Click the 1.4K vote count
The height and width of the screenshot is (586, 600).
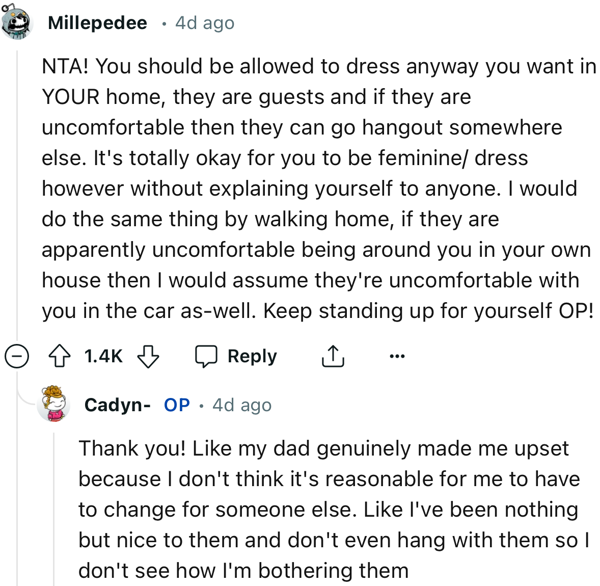pos(103,356)
